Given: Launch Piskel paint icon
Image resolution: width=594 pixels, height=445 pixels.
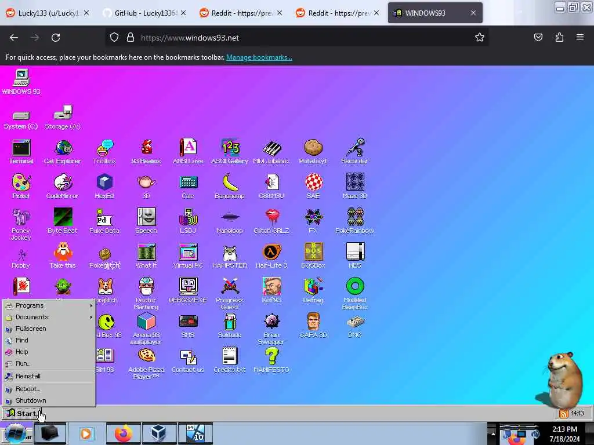Looking at the screenshot, I should [x=21, y=186].
